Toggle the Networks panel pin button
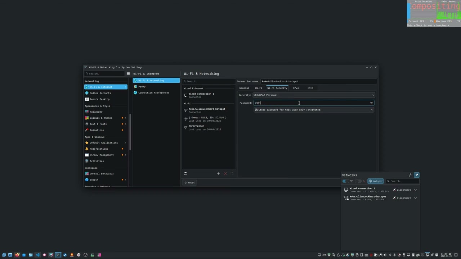 [x=417, y=175]
